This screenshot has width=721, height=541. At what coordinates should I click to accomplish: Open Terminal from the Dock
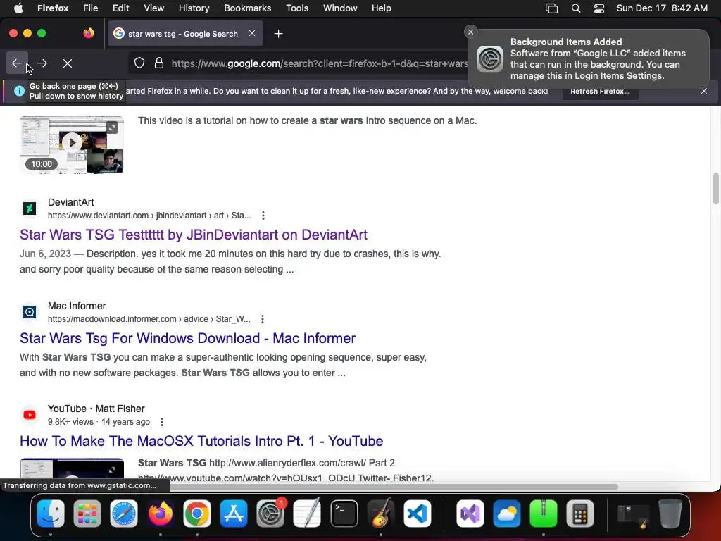point(344,514)
